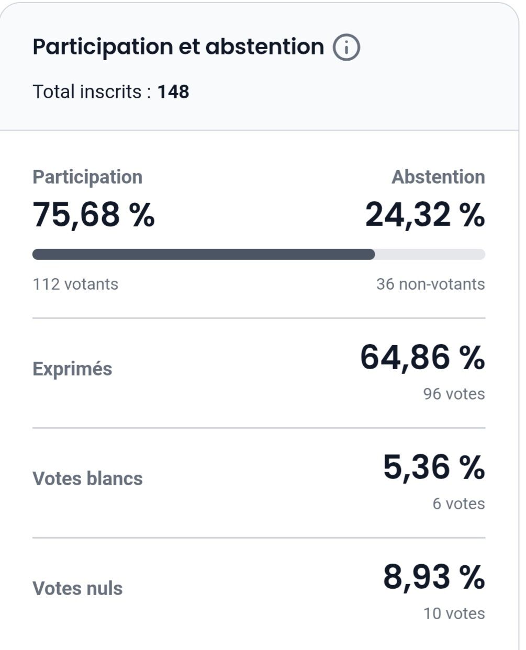
Task: Select the 'Total inscrits : 148' text
Action: click(x=111, y=92)
